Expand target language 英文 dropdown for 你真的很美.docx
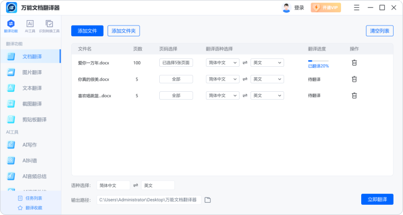Screen dimensions: 403x215 pos(267,79)
